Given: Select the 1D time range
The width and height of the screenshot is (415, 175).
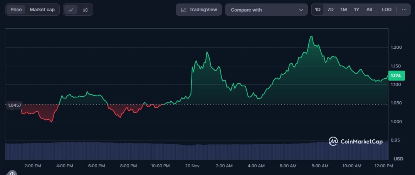Looking at the screenshot, I should click(318, 10).
